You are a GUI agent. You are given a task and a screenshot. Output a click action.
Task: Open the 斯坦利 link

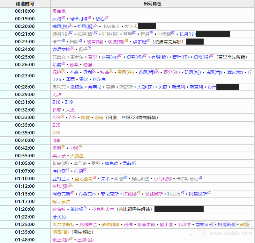click(x=178, y=87)
